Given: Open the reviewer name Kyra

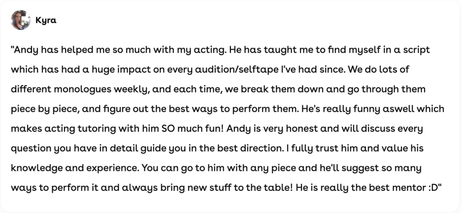Looking at the screenshot, I should (x=45, y=20).
